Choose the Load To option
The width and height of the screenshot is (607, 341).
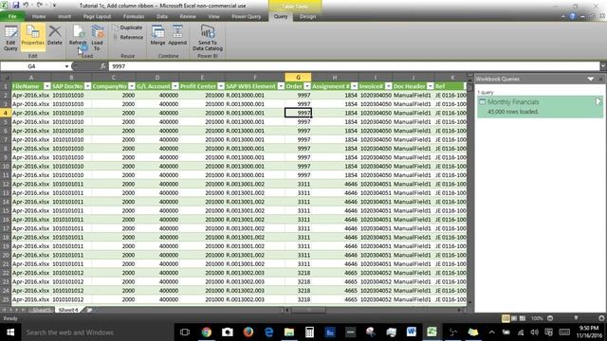pyautogui.click(x=97, y=38)
